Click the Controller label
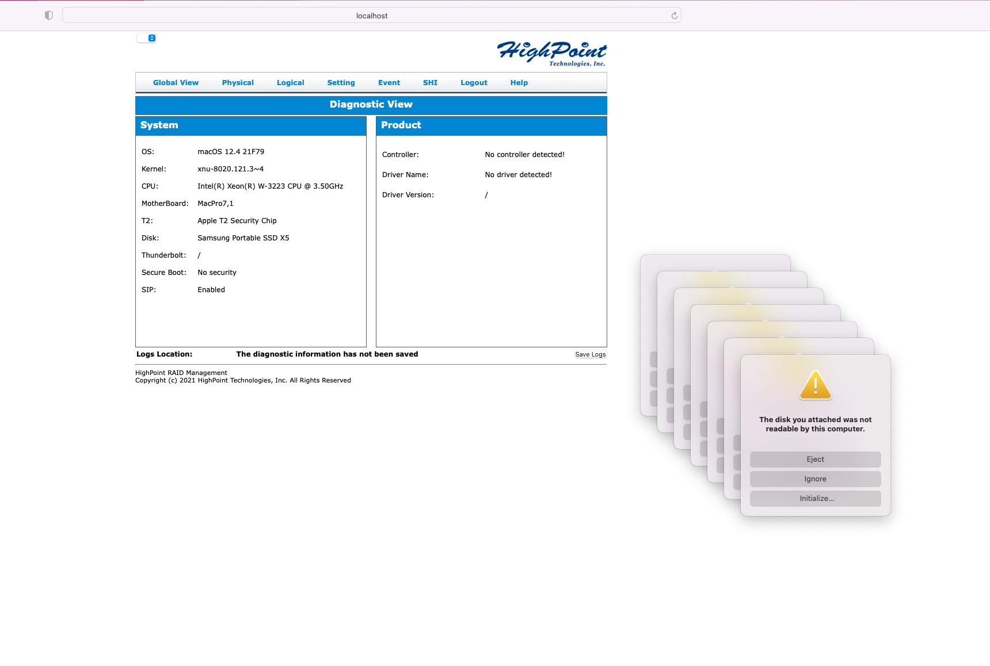Image resolution: width=990 pixels, height=666 pixels. 401,155
